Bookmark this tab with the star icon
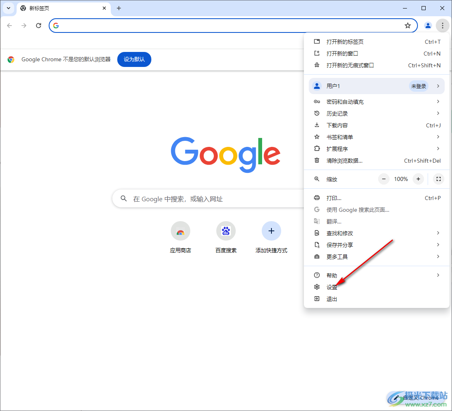The width and height of the screenshot is (452, 411). click(x=408, y=26)
